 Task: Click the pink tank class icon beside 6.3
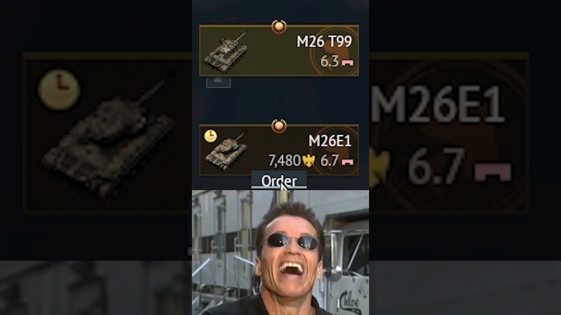click(347, 62)
